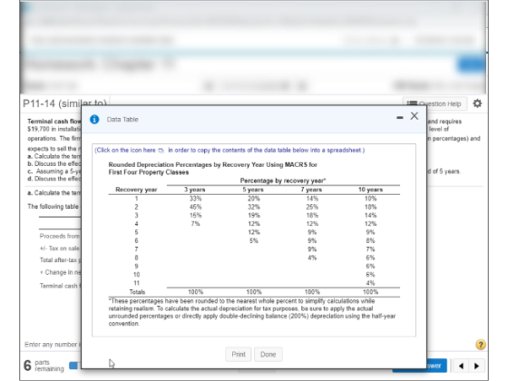Click the 25% cell in 7 years column
Image resolution: width=508 pixels, height=381 pixels.
click(312, 207)
